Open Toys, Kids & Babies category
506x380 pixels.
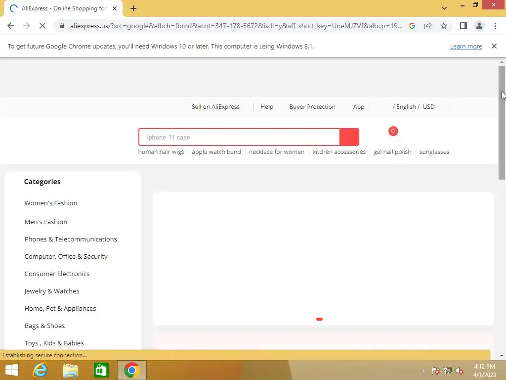tap(54, 343)
